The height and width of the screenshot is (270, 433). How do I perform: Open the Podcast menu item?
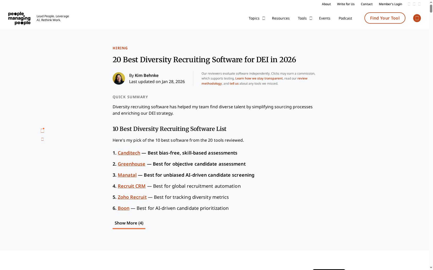tap(345, 18)
